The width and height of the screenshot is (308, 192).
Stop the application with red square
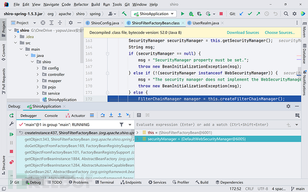pos(221,14)
